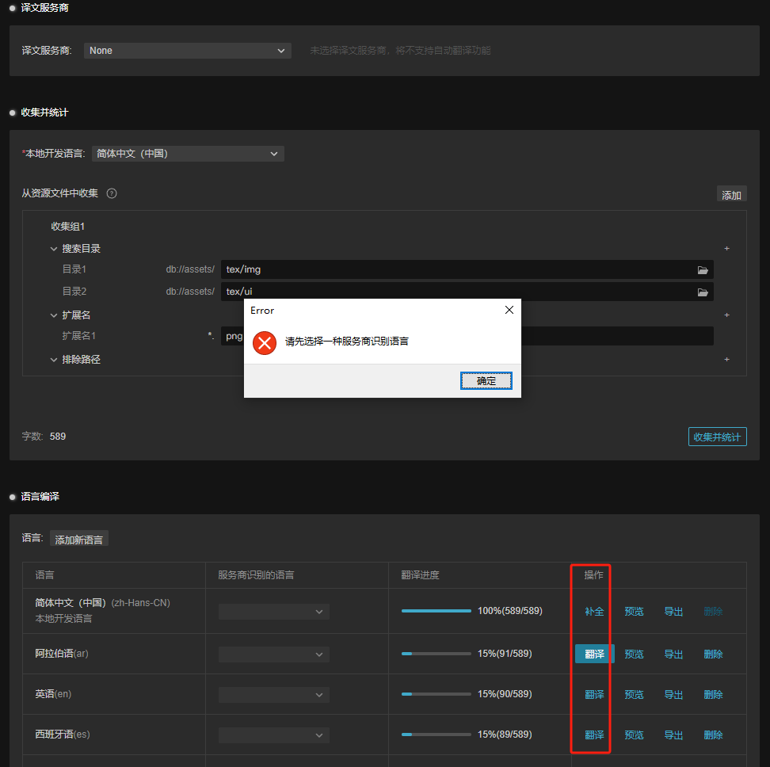
Task: Click 翻译 for 西班牙语 row
Action: (594, 735)
